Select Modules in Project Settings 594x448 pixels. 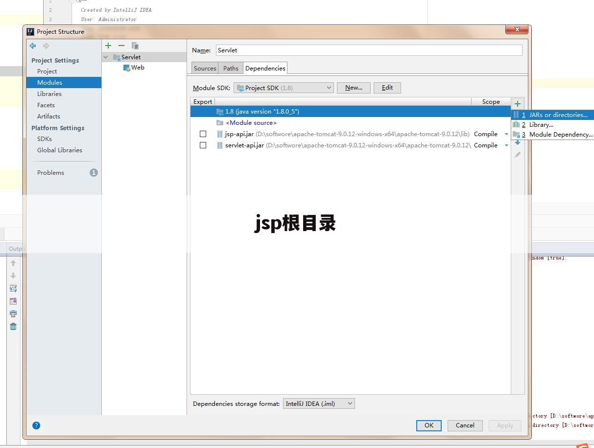click(x=64, y=82)
